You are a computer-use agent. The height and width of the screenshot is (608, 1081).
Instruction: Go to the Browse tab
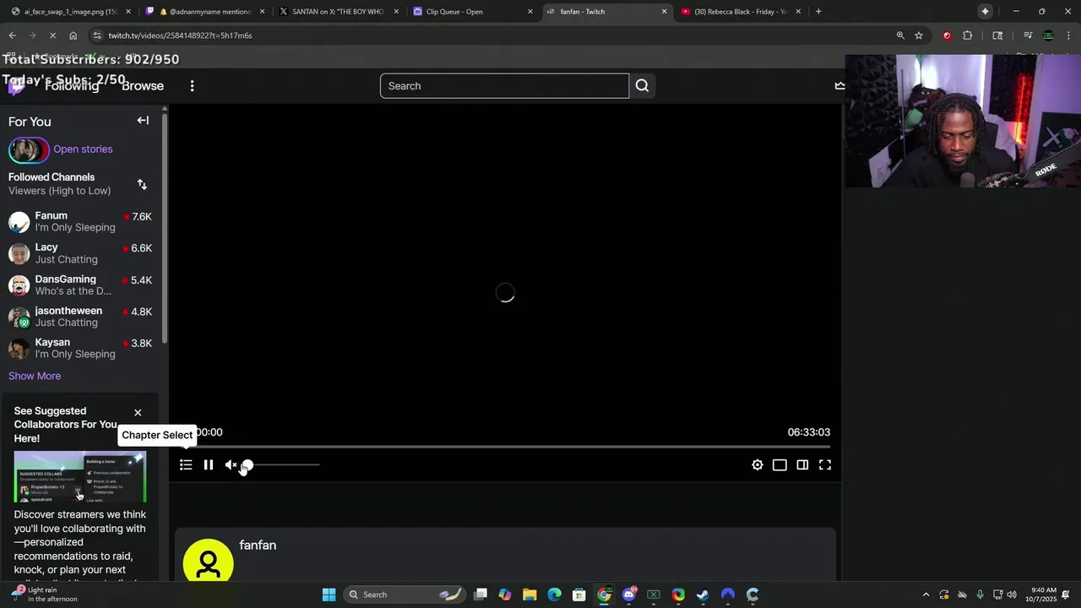click(143, 86)
